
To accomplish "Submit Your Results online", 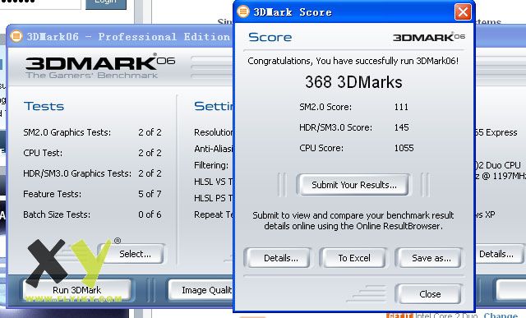I will [x=353, y=185].
